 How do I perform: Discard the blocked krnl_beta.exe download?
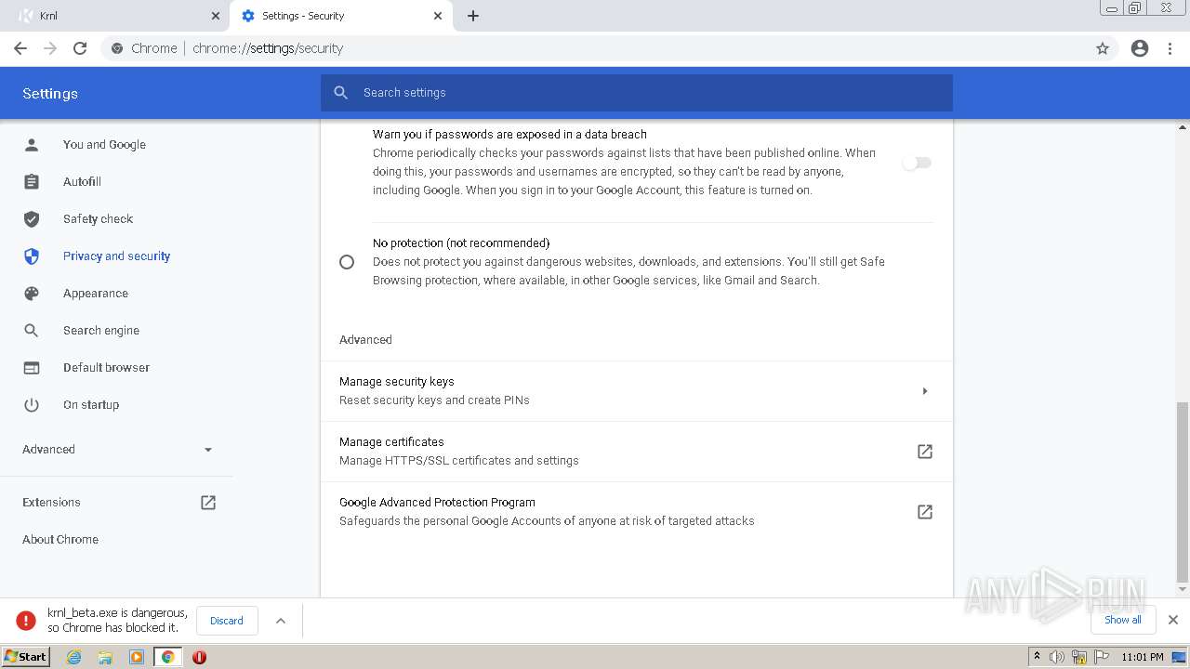227,621
